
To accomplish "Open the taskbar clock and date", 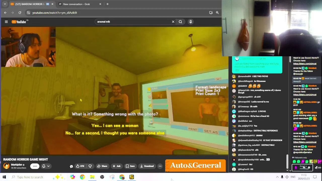I will coord(303,177).
